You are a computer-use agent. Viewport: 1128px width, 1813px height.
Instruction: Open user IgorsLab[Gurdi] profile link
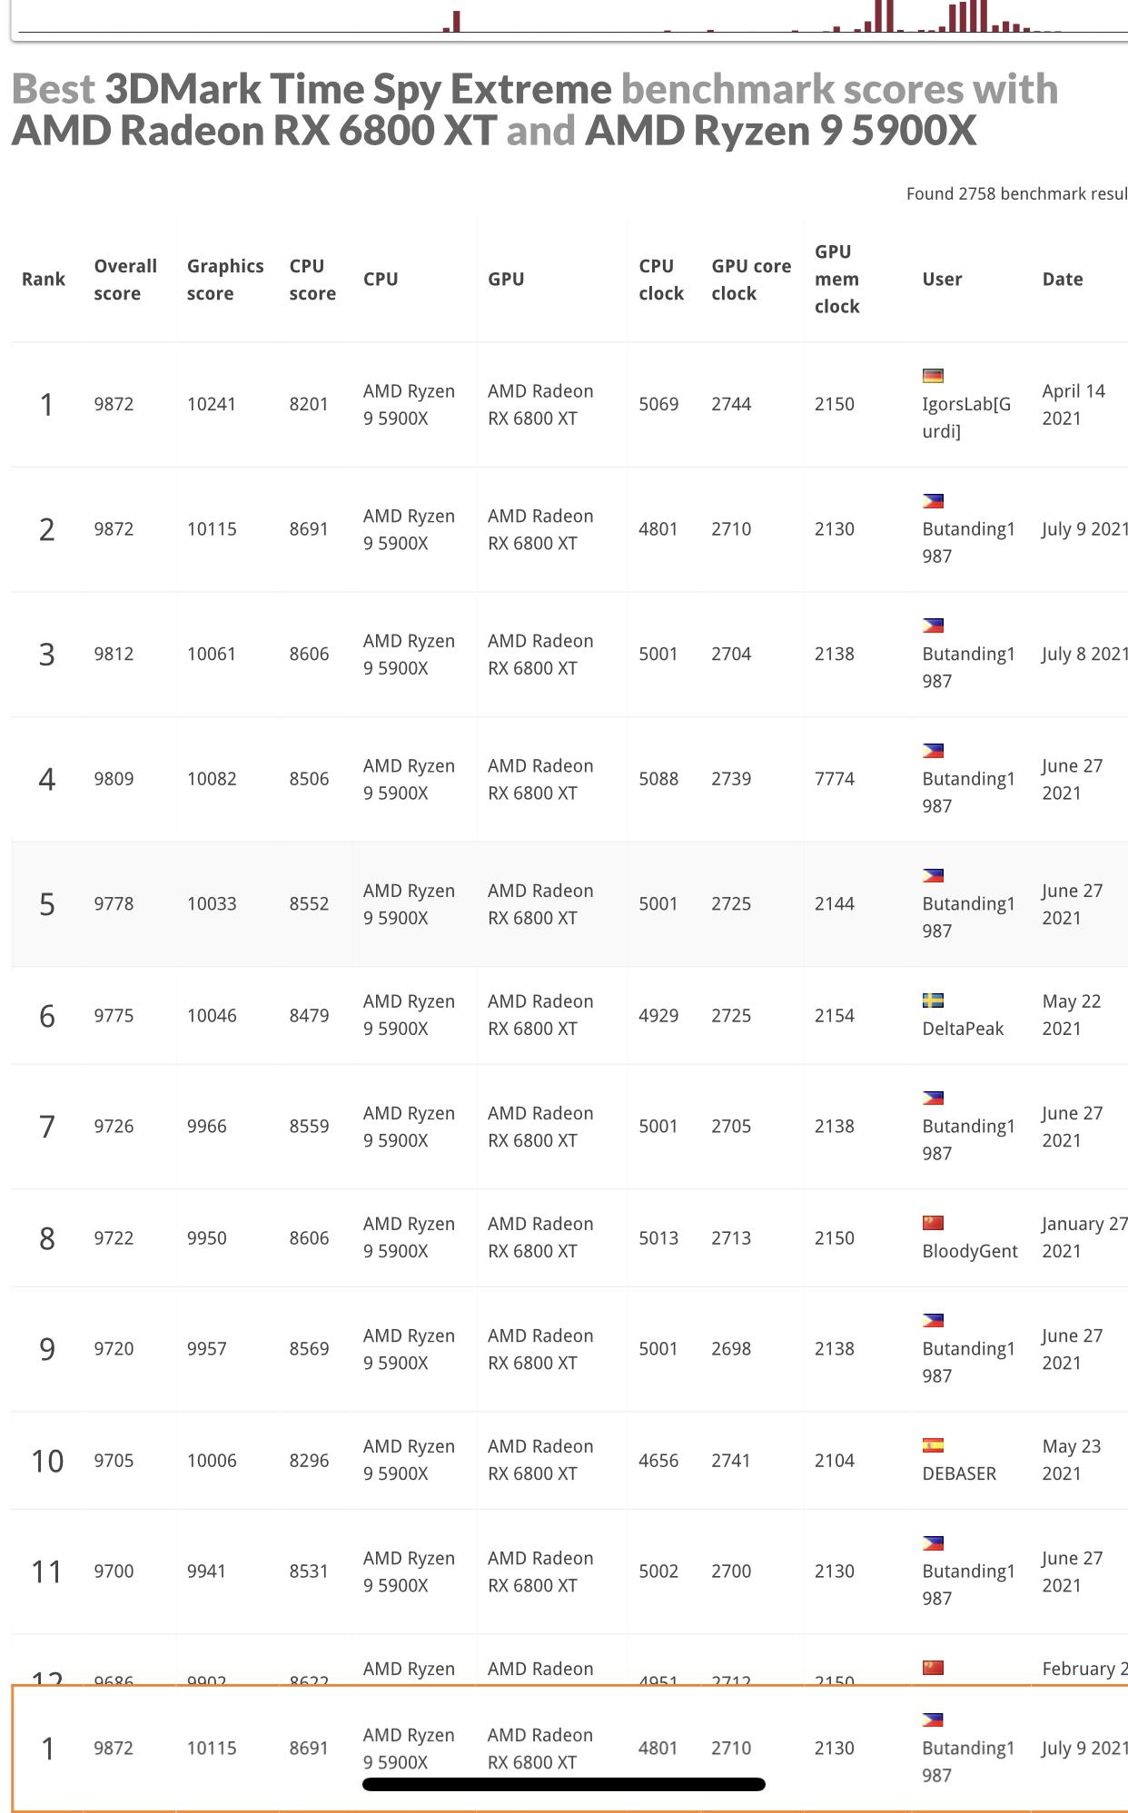coord(966,418)
